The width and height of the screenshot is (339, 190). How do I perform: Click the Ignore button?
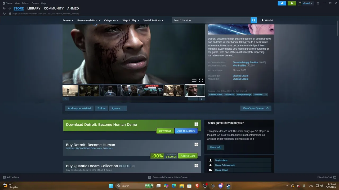tap(116, 108)
